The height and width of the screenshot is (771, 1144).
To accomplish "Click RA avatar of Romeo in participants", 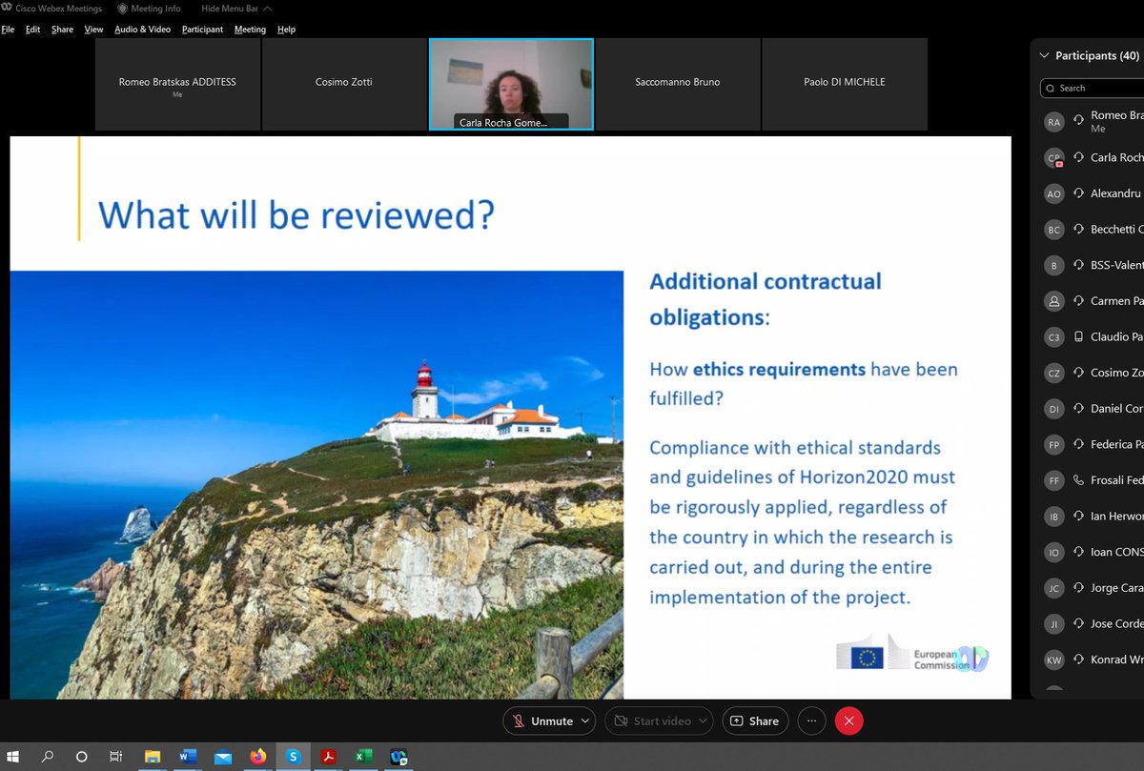I will coord(1053,122).
